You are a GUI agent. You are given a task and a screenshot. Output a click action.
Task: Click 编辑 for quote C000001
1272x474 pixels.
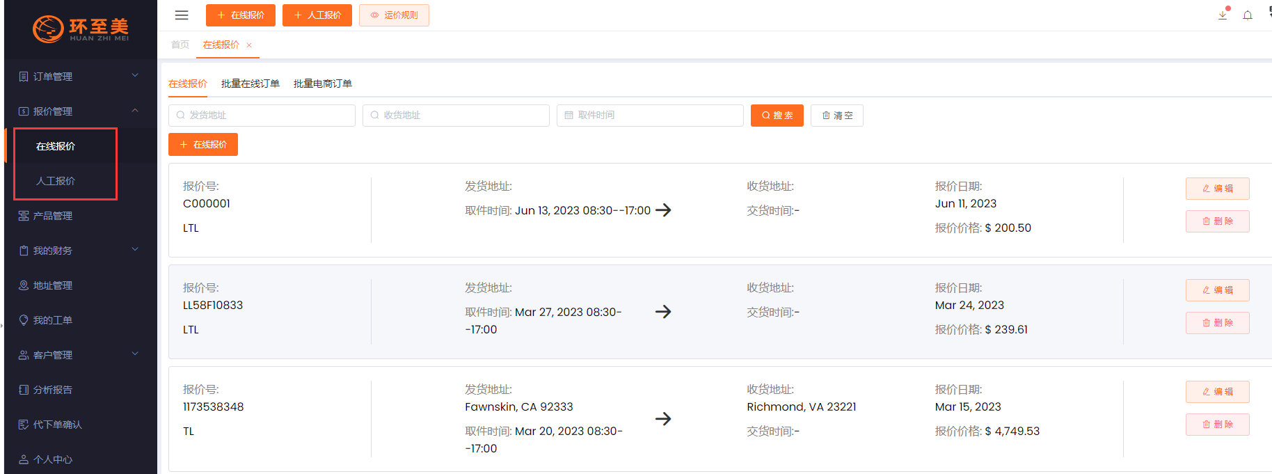(1217, 189)
